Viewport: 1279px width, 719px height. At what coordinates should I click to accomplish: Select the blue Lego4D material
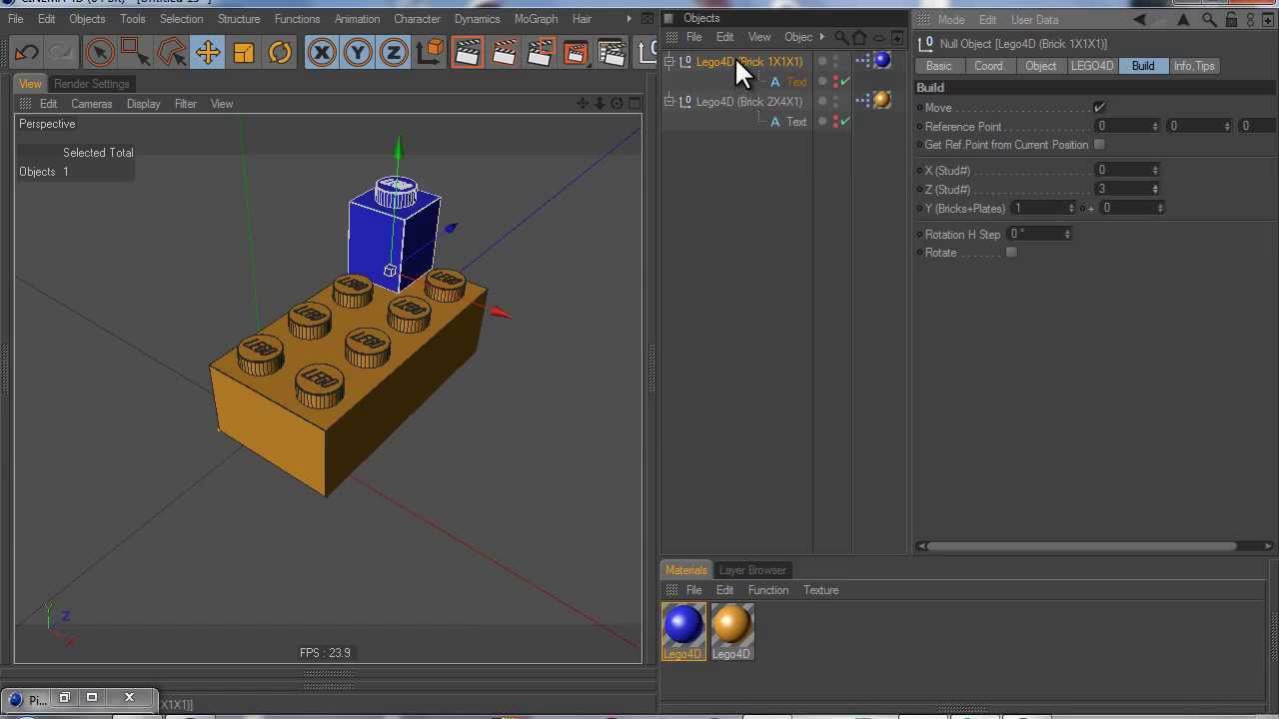click(683, 631)
